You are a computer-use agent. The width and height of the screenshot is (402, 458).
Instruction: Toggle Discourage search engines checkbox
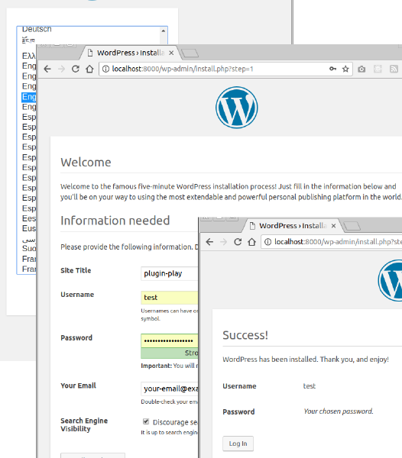[x=146, y=421]
